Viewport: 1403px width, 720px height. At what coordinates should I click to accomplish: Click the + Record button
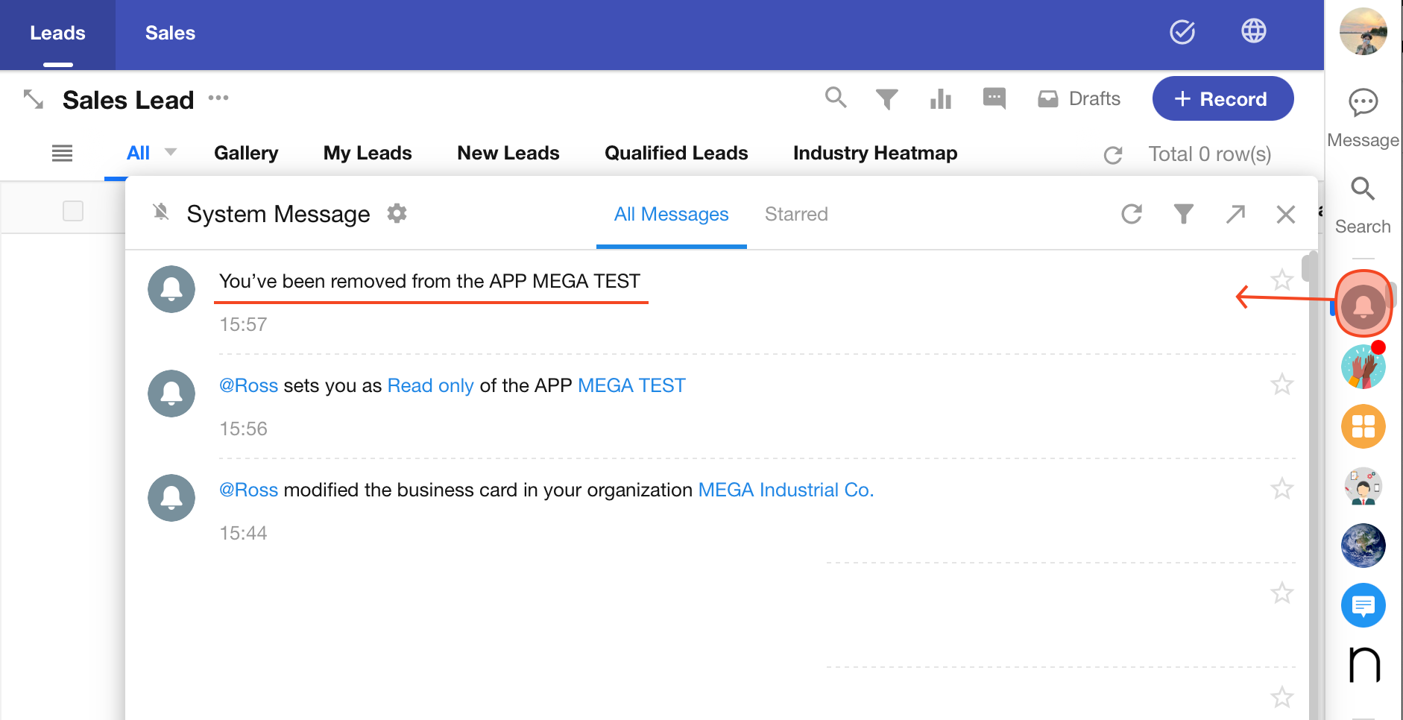pos(1223,98)
